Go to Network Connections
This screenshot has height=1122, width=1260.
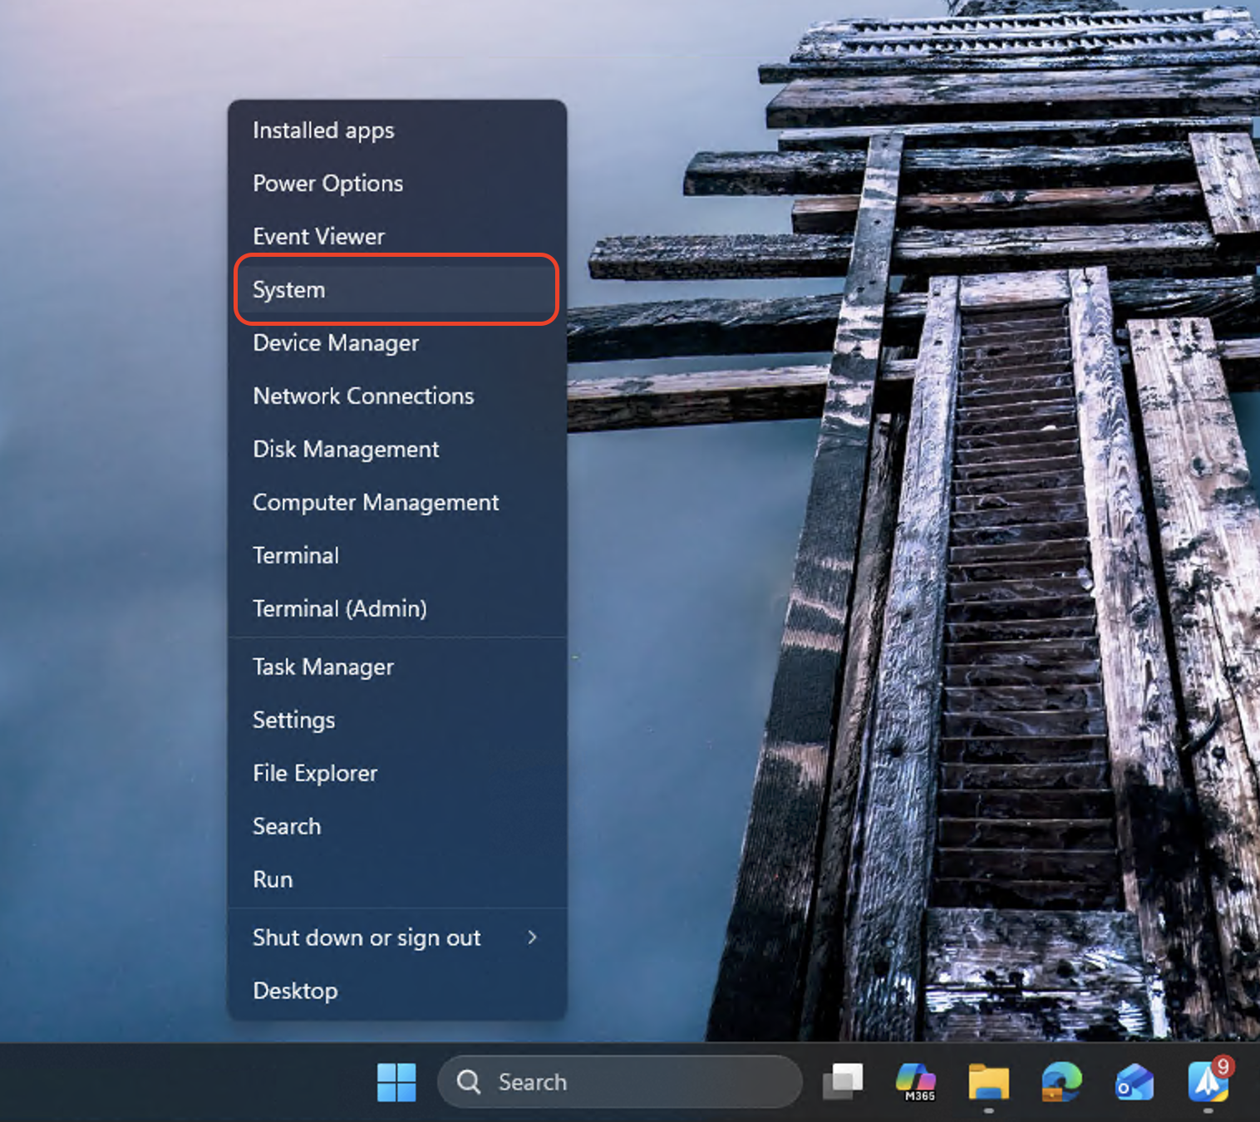pos(397,396)
